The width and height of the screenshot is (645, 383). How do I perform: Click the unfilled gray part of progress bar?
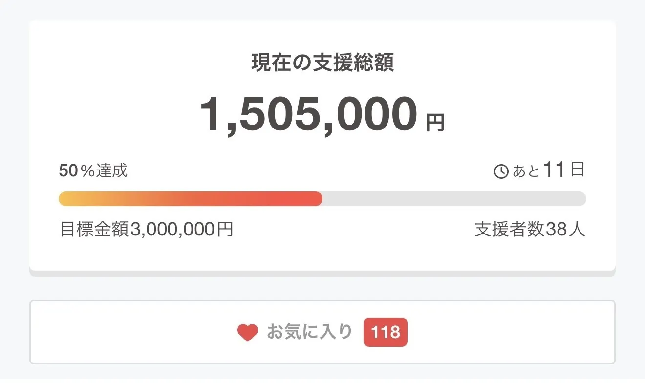coord(454,199)
